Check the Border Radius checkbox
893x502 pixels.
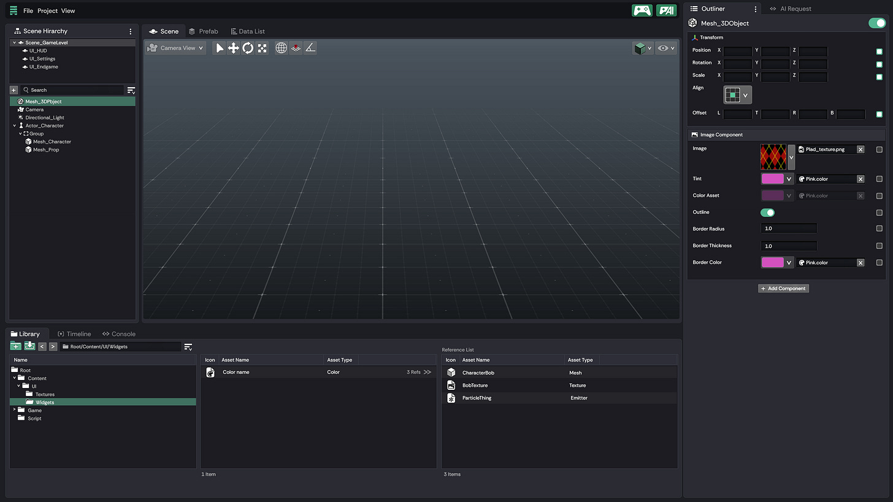(879, 229)
